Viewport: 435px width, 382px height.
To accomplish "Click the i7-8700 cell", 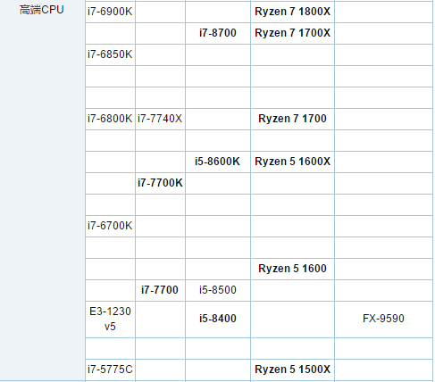I will click(x=218, y=33).
